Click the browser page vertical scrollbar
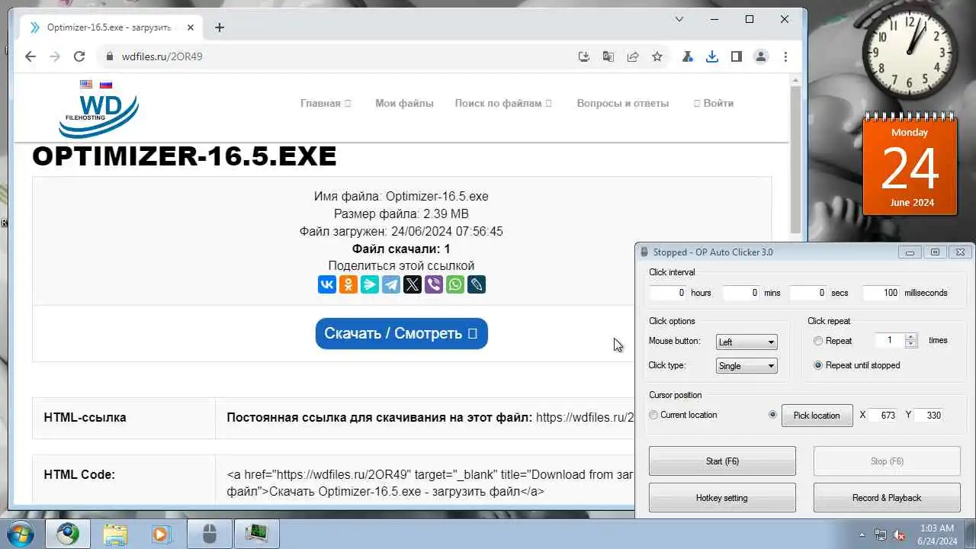Viewport: 976px width, 549px height. [795, 160]
